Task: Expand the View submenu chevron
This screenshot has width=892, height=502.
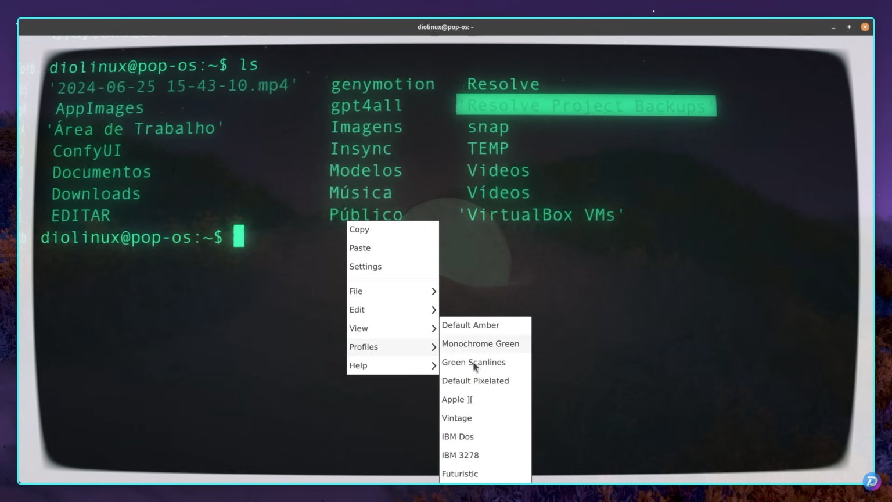Action: tap(433, 328)
